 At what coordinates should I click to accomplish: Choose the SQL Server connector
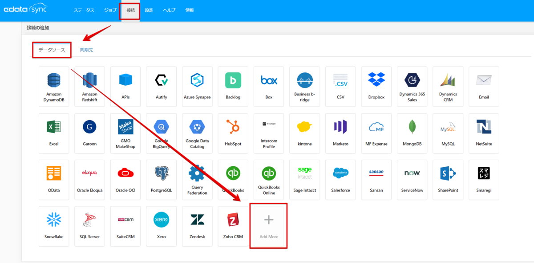89,226
